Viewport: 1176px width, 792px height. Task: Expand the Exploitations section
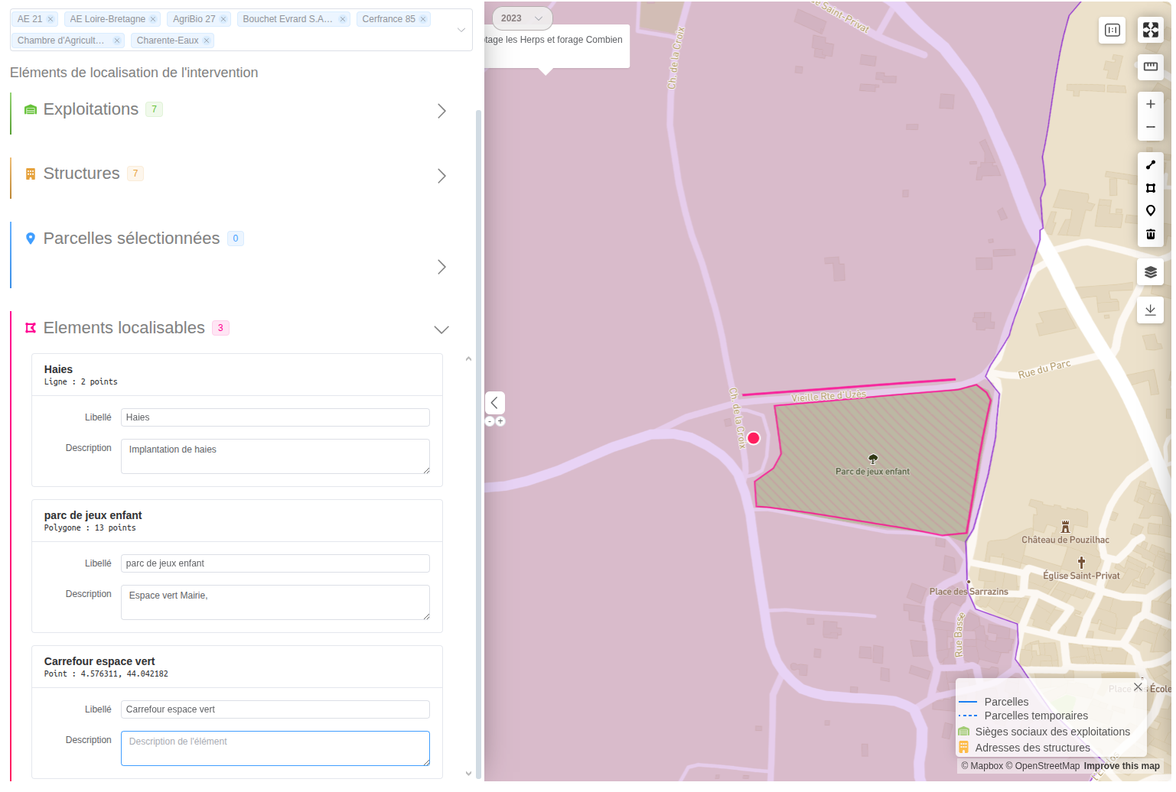click(x=441, y=111)
